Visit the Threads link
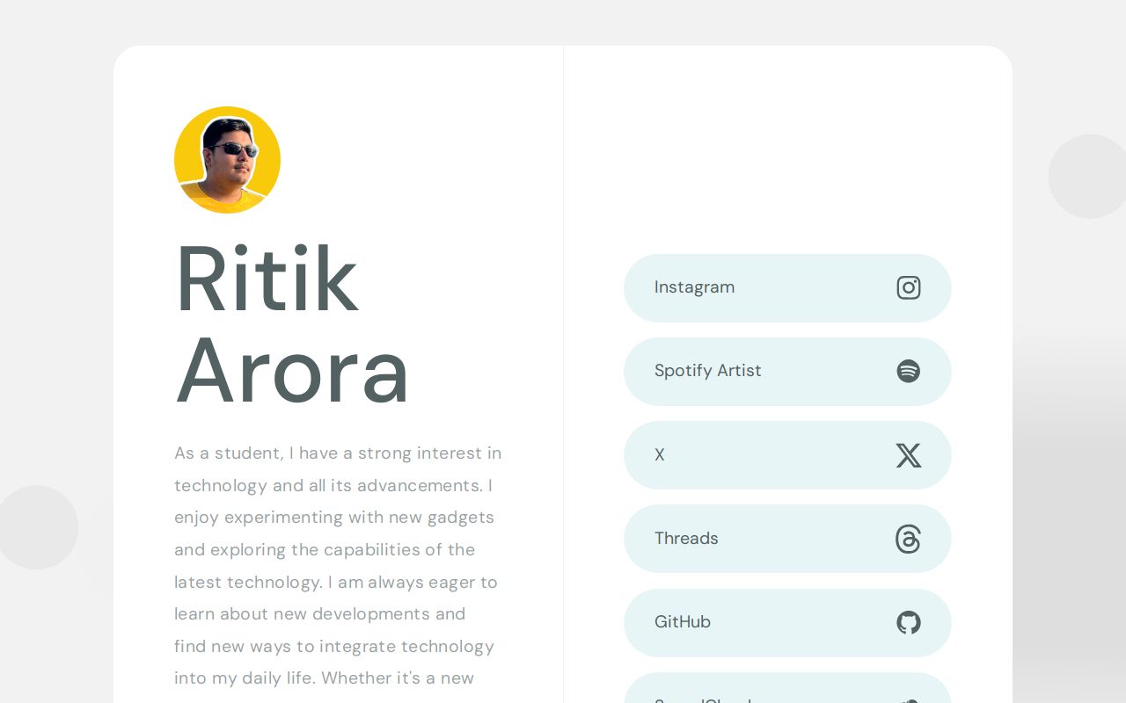 point(686,539)
